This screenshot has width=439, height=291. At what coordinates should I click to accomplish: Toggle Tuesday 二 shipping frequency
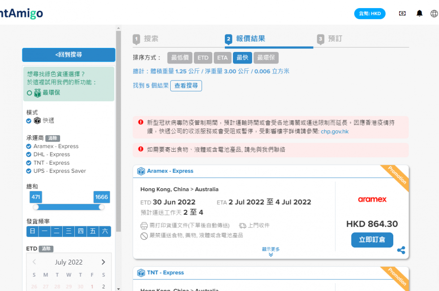pos(56,231)
